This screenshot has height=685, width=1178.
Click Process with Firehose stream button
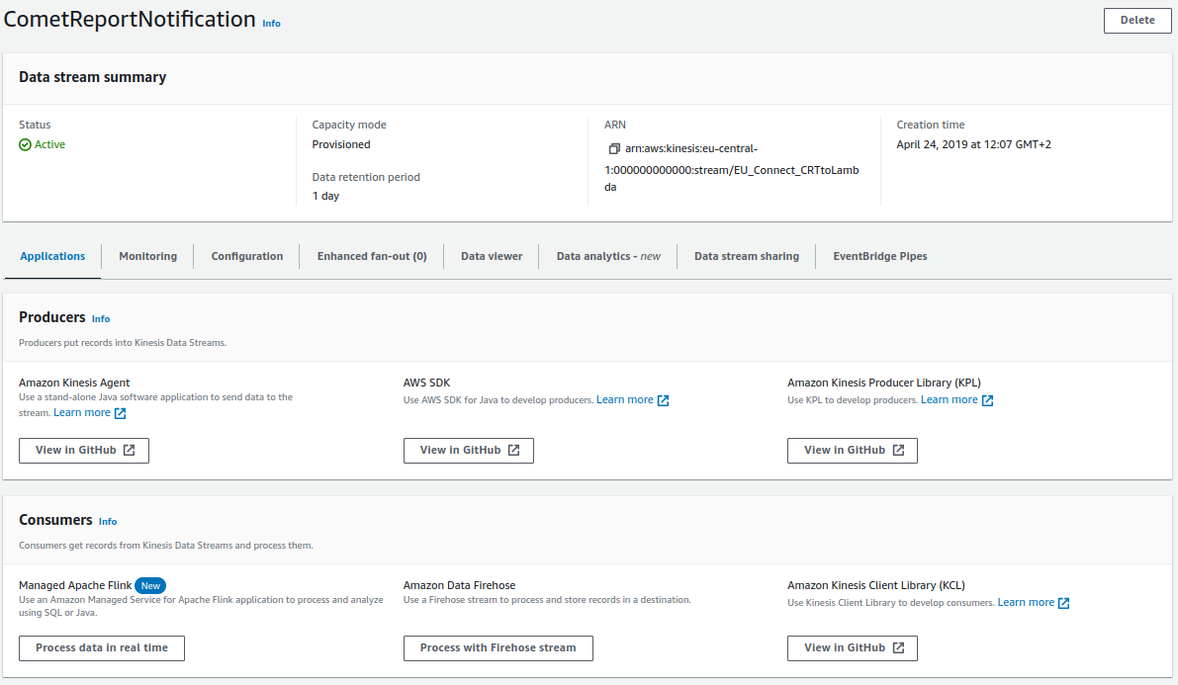click(x=498, y=648)
